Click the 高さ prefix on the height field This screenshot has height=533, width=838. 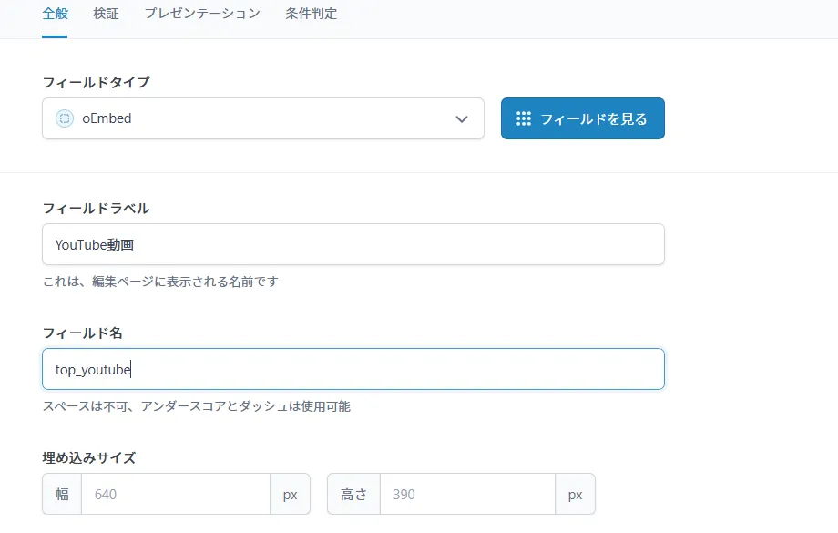click(x=353, y=495)
